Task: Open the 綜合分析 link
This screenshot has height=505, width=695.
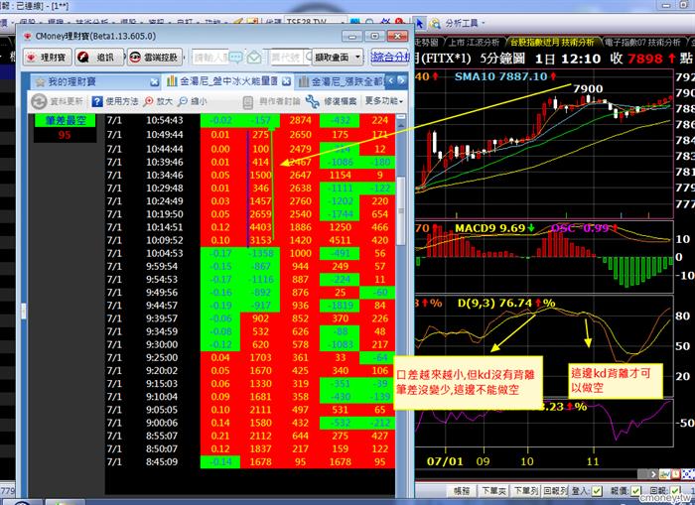Action: (390, 58)
